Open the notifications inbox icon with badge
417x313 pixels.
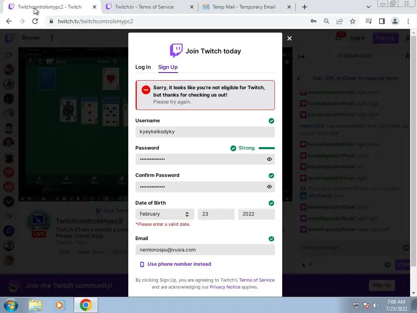point(339,37)
